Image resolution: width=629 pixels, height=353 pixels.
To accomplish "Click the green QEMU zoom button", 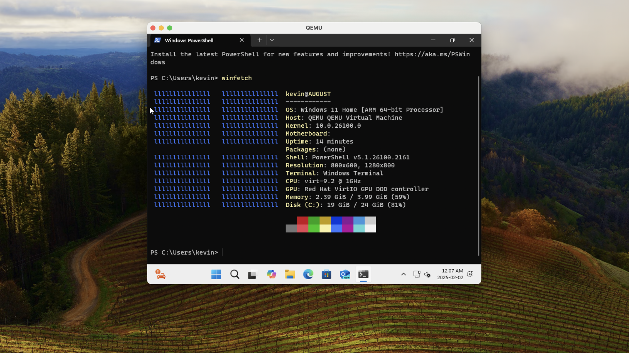I will click(170, 28).
